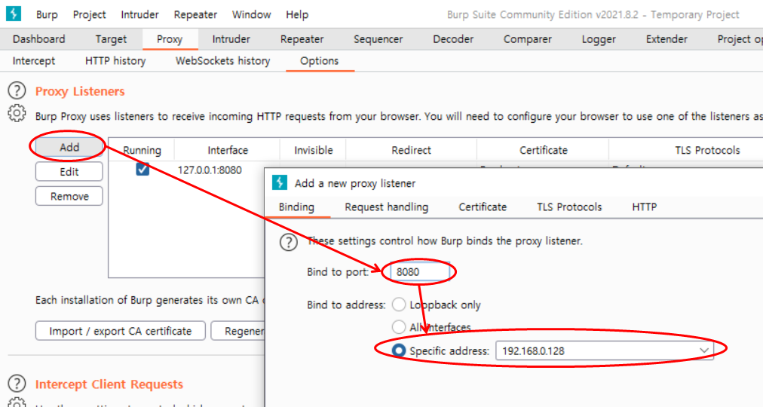Screen dimensions: 763x407
Task: Click the Interface column header
Action: (227, 150)
